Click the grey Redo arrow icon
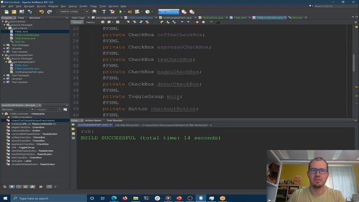The image size is (359, 202). click(49, 12)
